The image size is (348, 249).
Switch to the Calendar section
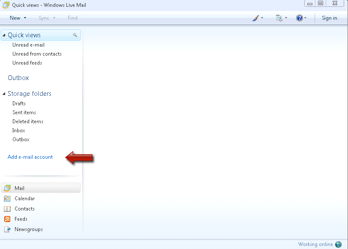[24, 199]
